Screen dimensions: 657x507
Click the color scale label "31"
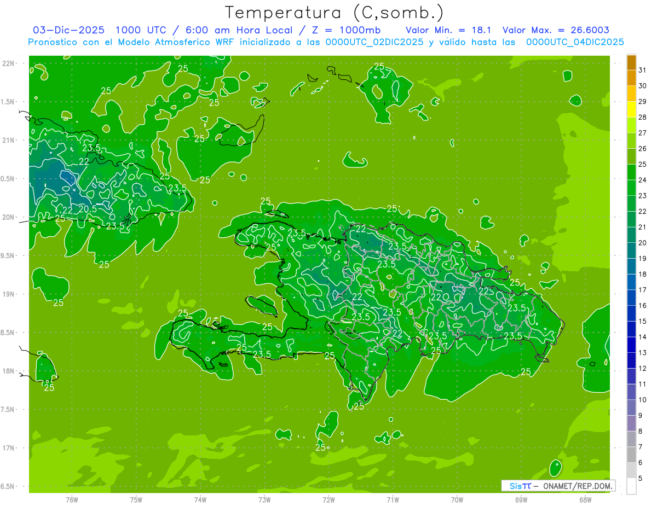point(643,70)
